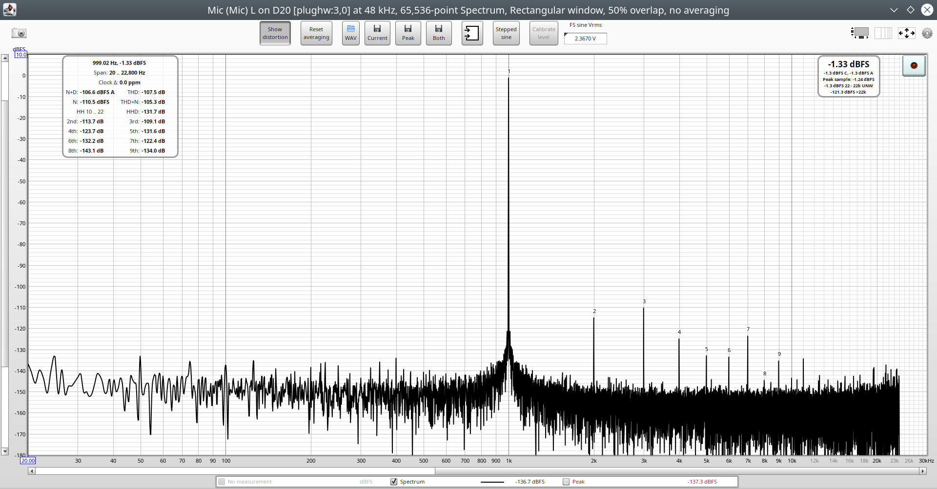Click the graph limits arrows icon
This screenshot has width=937, height=489.
(907, 33)
